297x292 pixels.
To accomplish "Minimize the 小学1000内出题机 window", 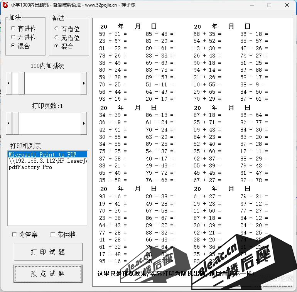I will click(x=252, y=5).
